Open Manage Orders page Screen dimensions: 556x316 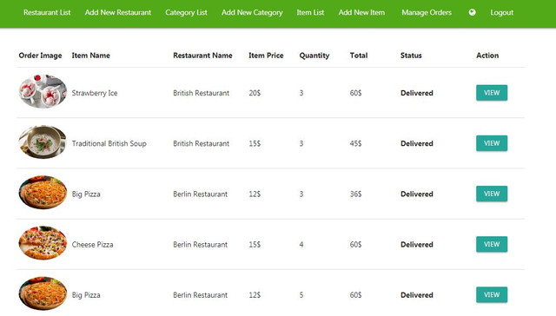point(427,12)
